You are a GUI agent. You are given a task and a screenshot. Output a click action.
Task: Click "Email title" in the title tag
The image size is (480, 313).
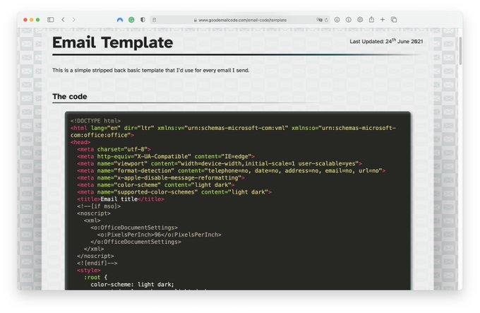[x=119, y=199]
